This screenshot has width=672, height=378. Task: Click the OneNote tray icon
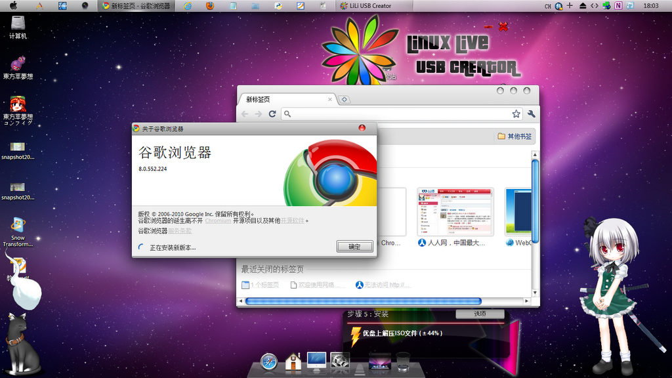tap(618, 5)
